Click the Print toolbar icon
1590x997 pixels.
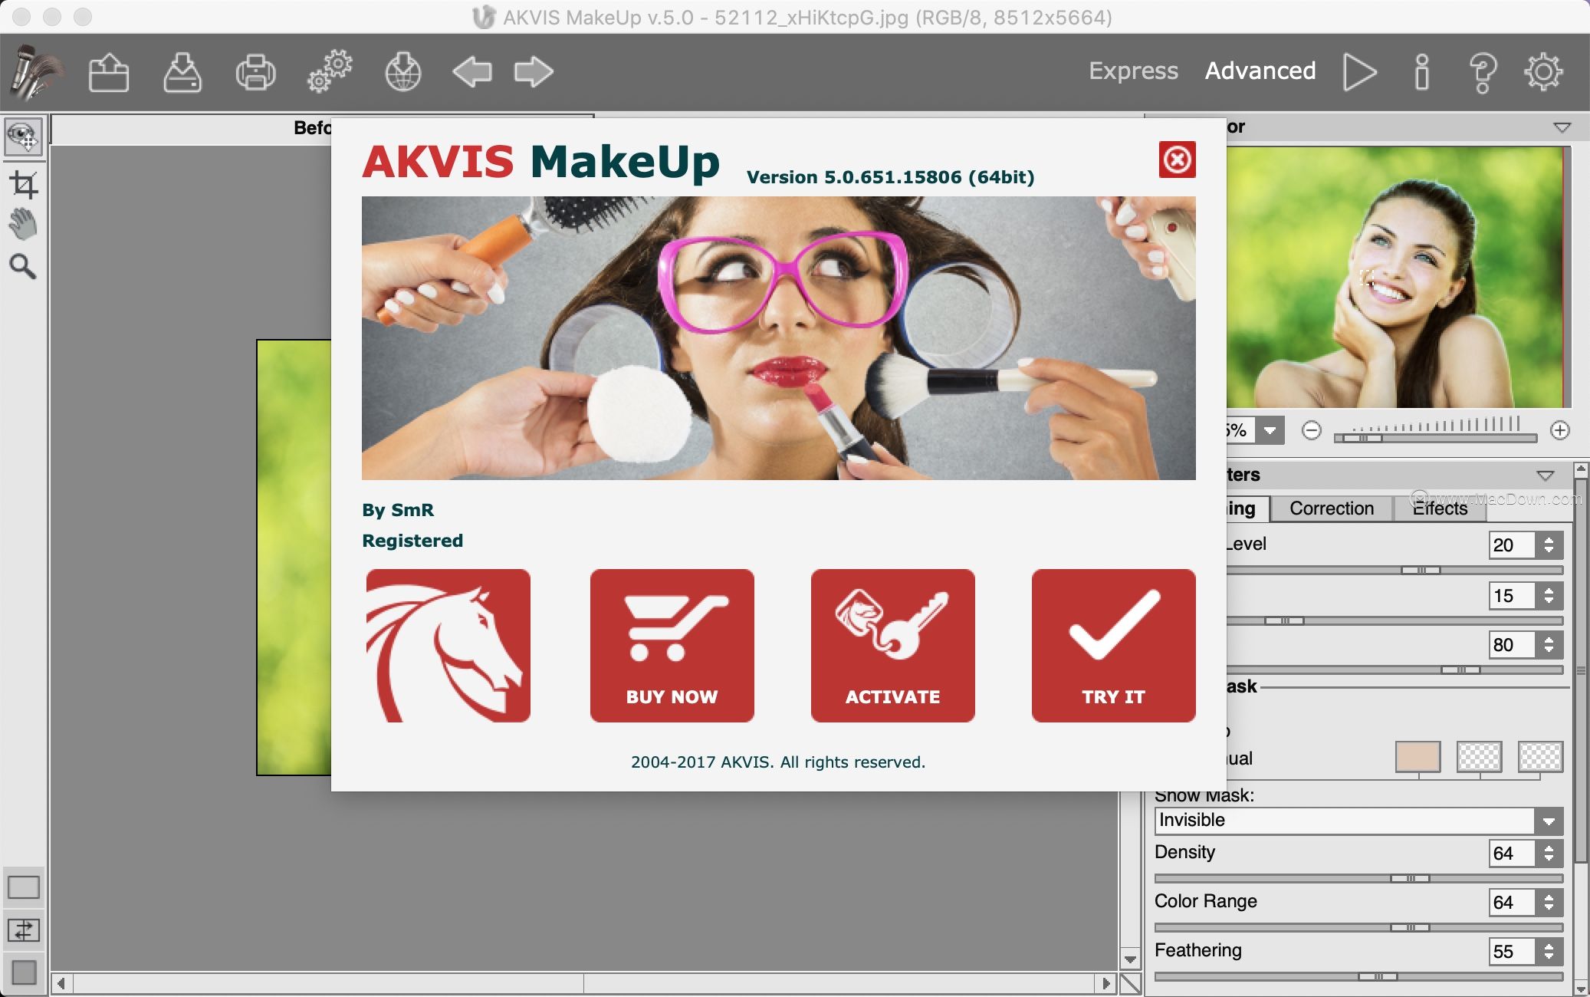click(x=255, y=72)
